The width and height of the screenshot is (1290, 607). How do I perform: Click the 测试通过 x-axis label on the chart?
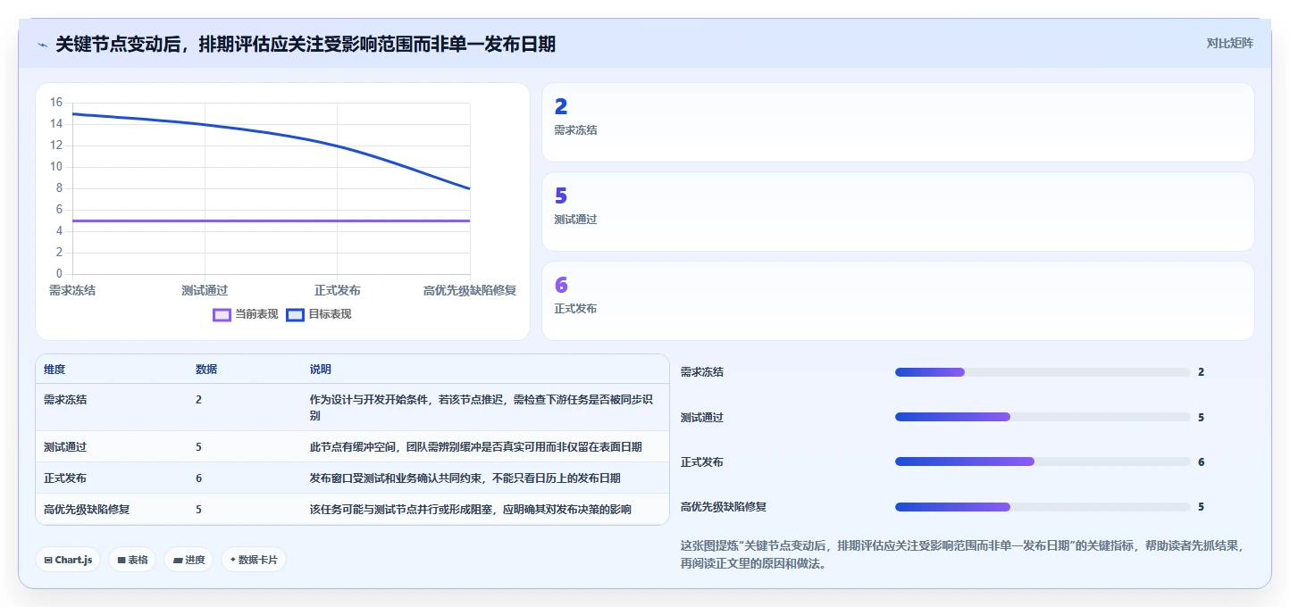point(205,290)
